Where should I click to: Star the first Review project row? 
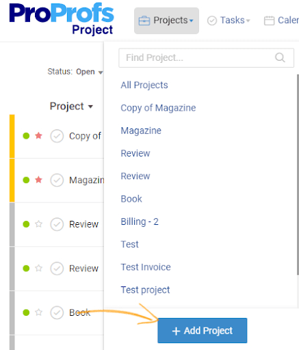click(38, 224)
